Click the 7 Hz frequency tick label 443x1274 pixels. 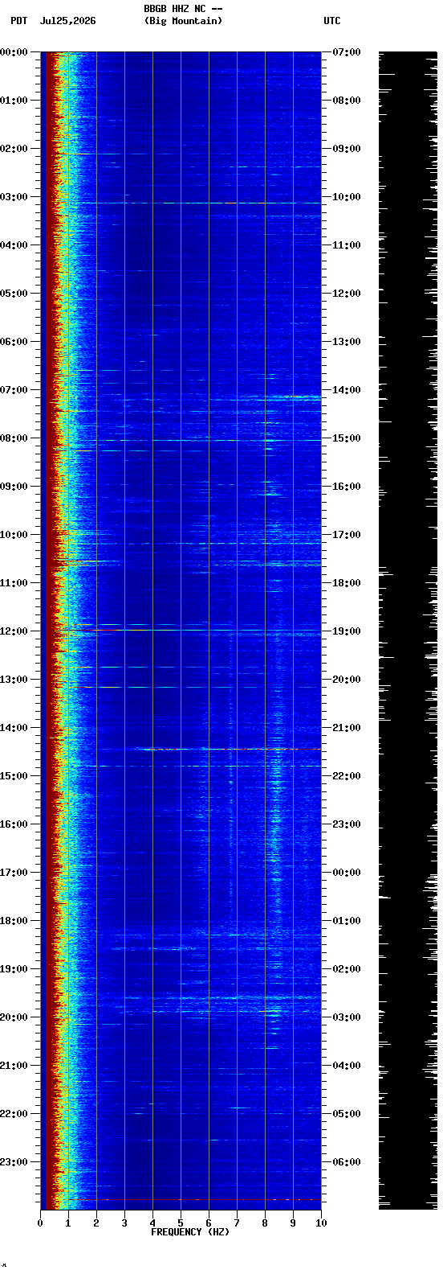[x=237, y=1223]
